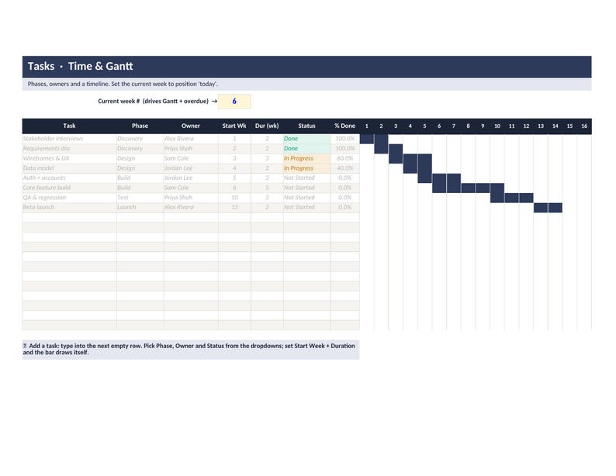Select start week 10 in QA & regression row
Image resolution: width=616 pixels, height=476 pixels.
[x=234, y=198]
